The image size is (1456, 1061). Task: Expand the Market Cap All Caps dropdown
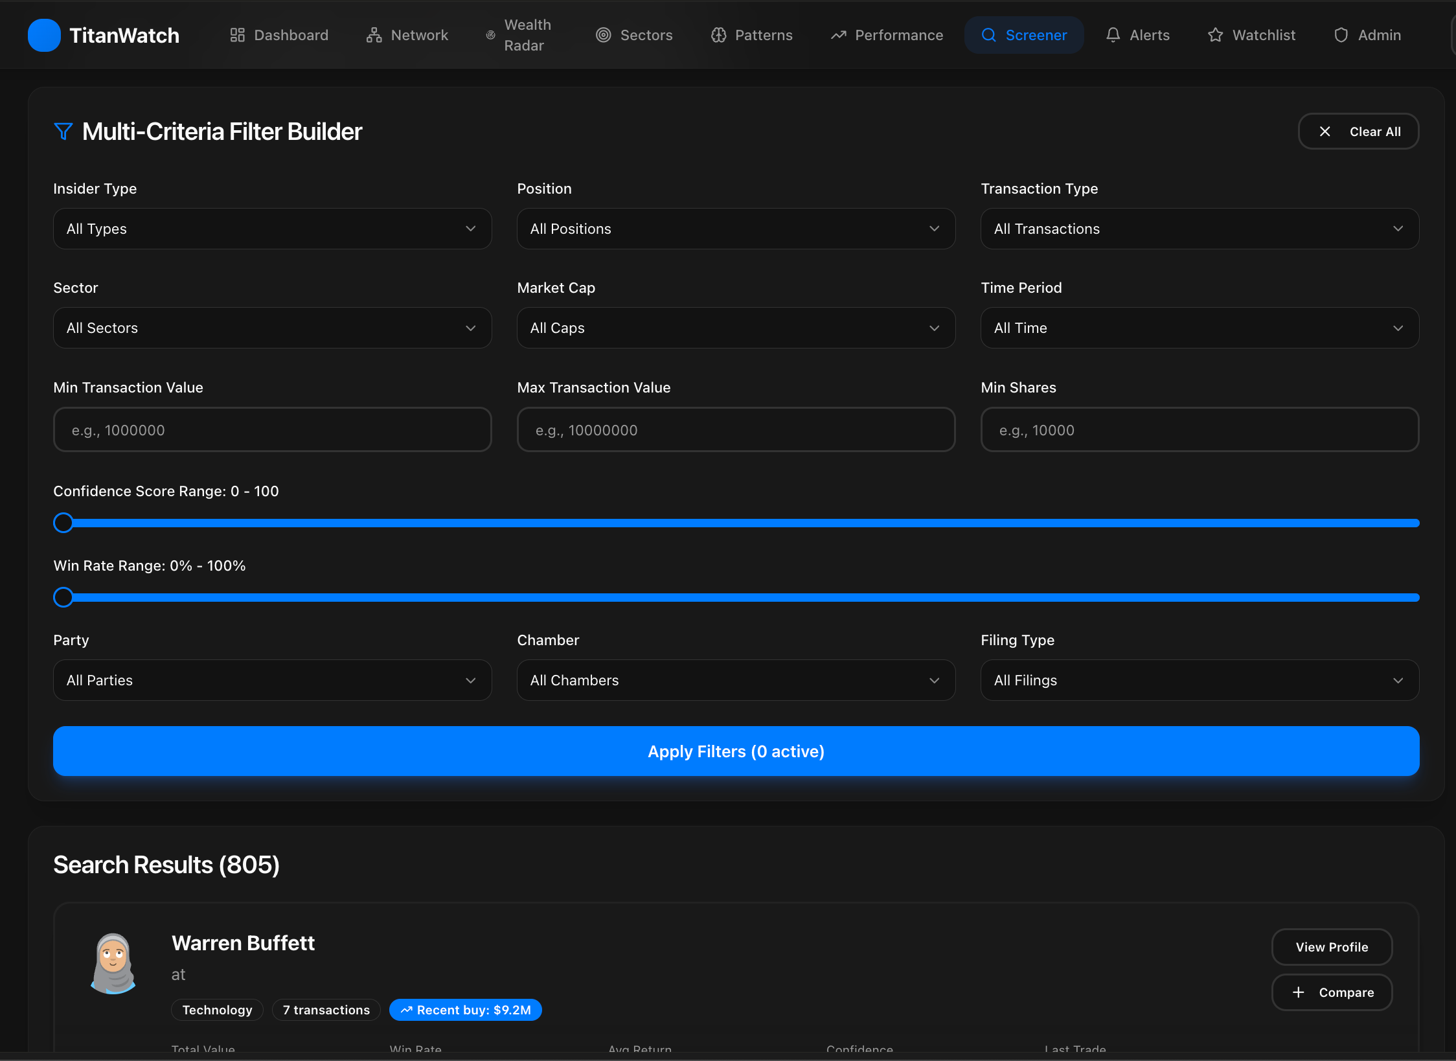[x=736, y=328]
